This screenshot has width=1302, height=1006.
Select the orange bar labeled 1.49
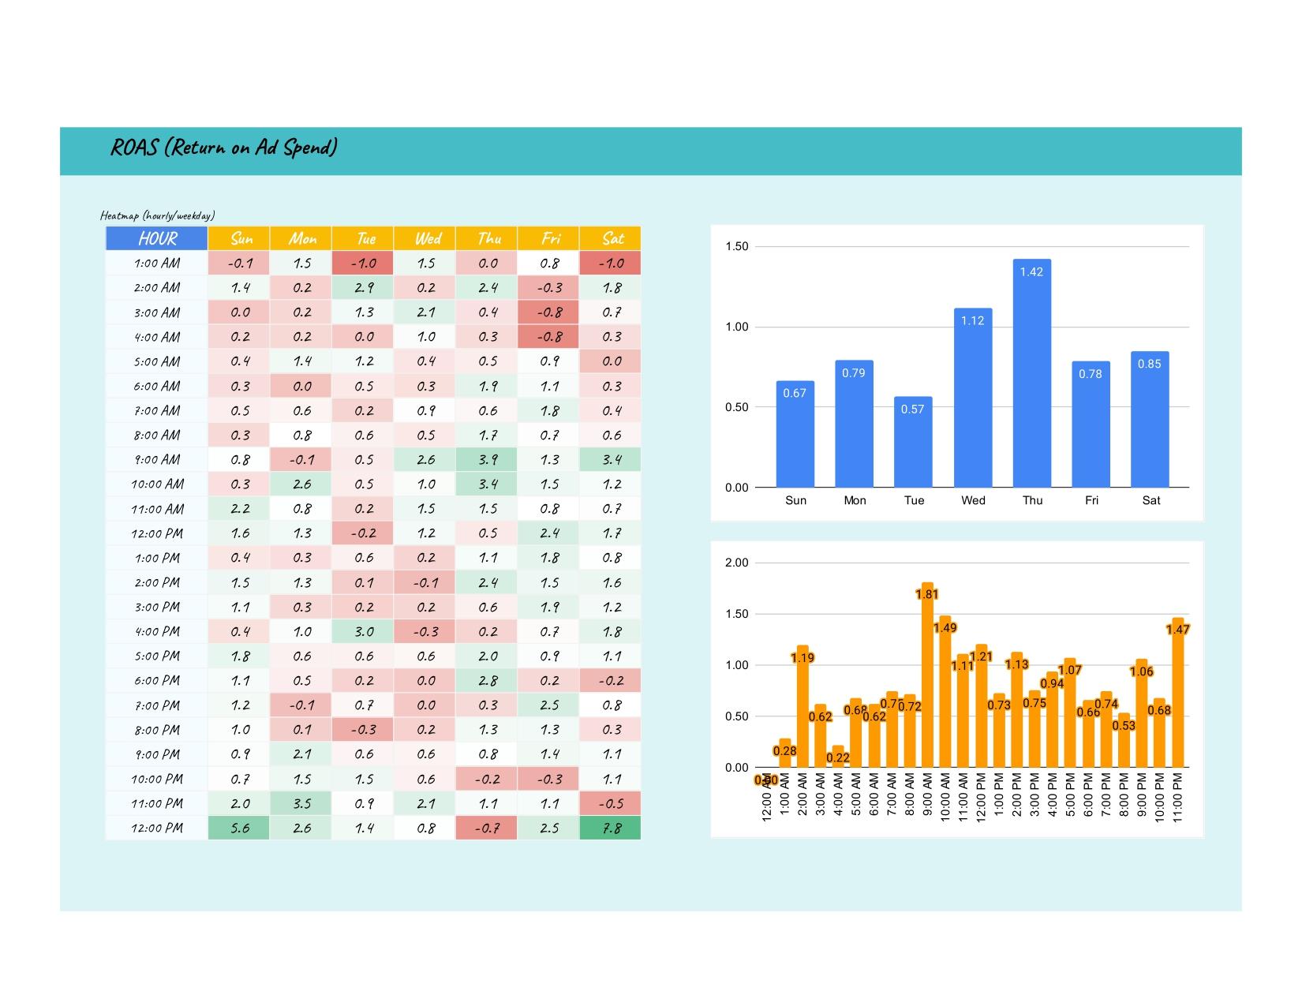pyautogui.click(x=945, y=691)
